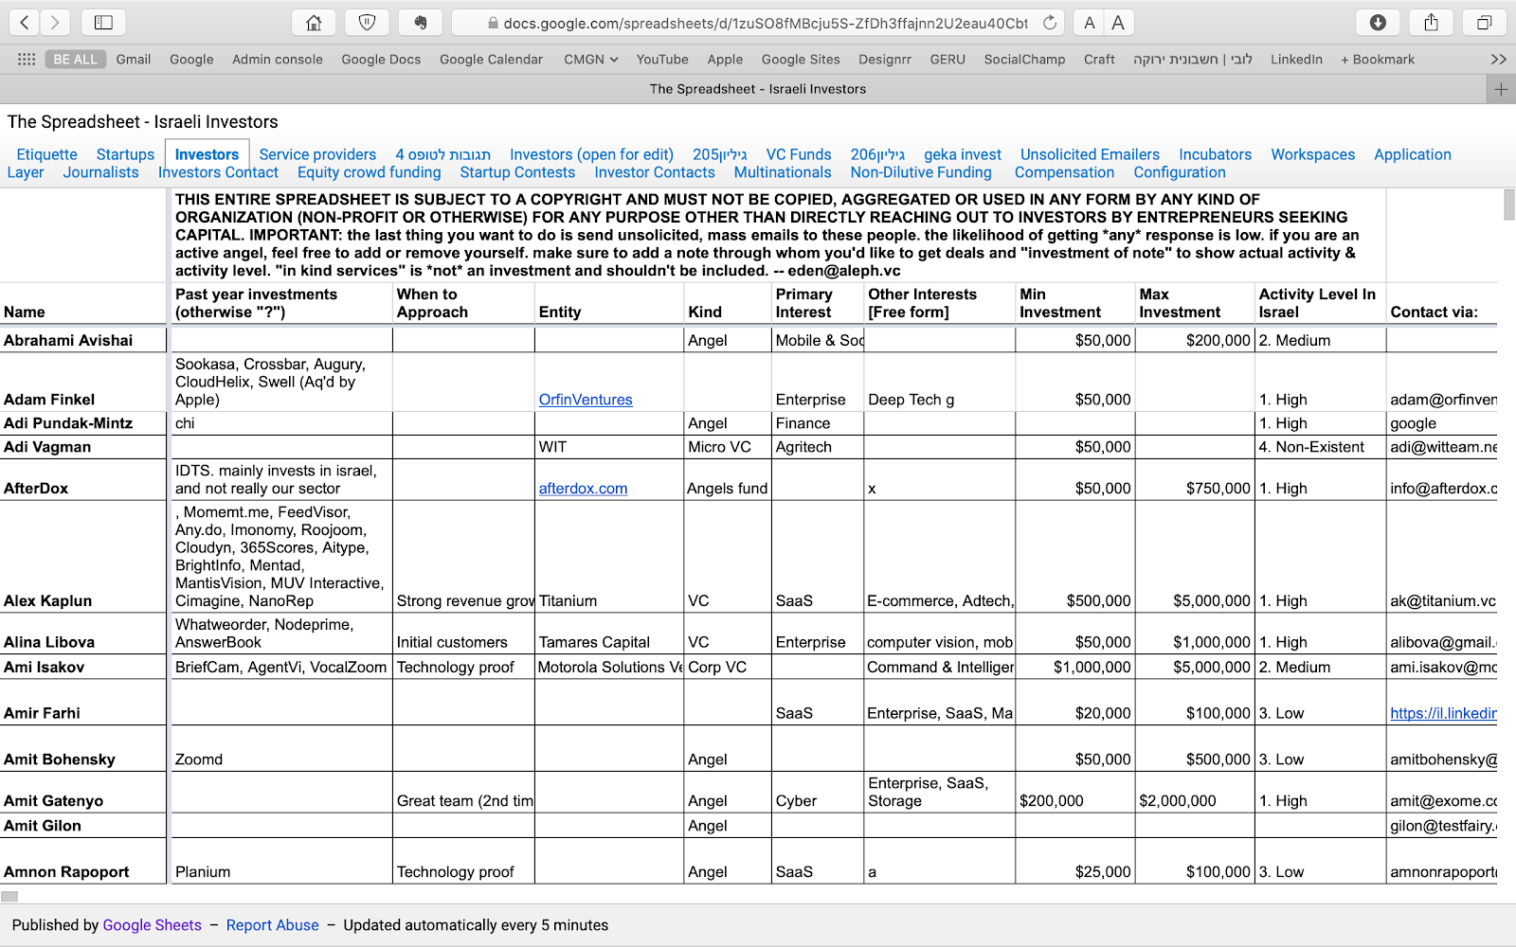
Task: Click the $1,000,000 min investment cell
Action: click(x=1074, y=667)
